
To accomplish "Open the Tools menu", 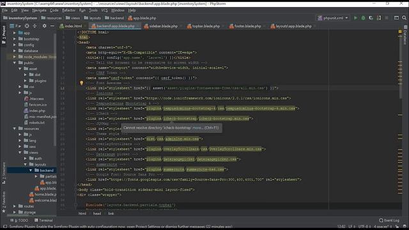I will [x=93, y=10].
